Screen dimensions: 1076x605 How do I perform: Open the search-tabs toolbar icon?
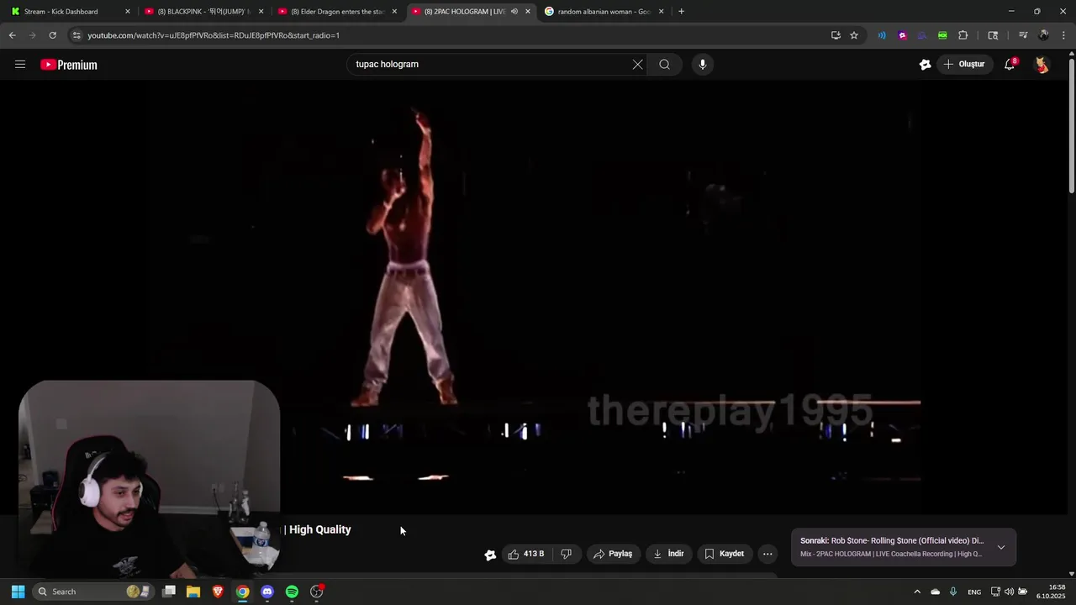pyautogui.click(x=993, y=35)
